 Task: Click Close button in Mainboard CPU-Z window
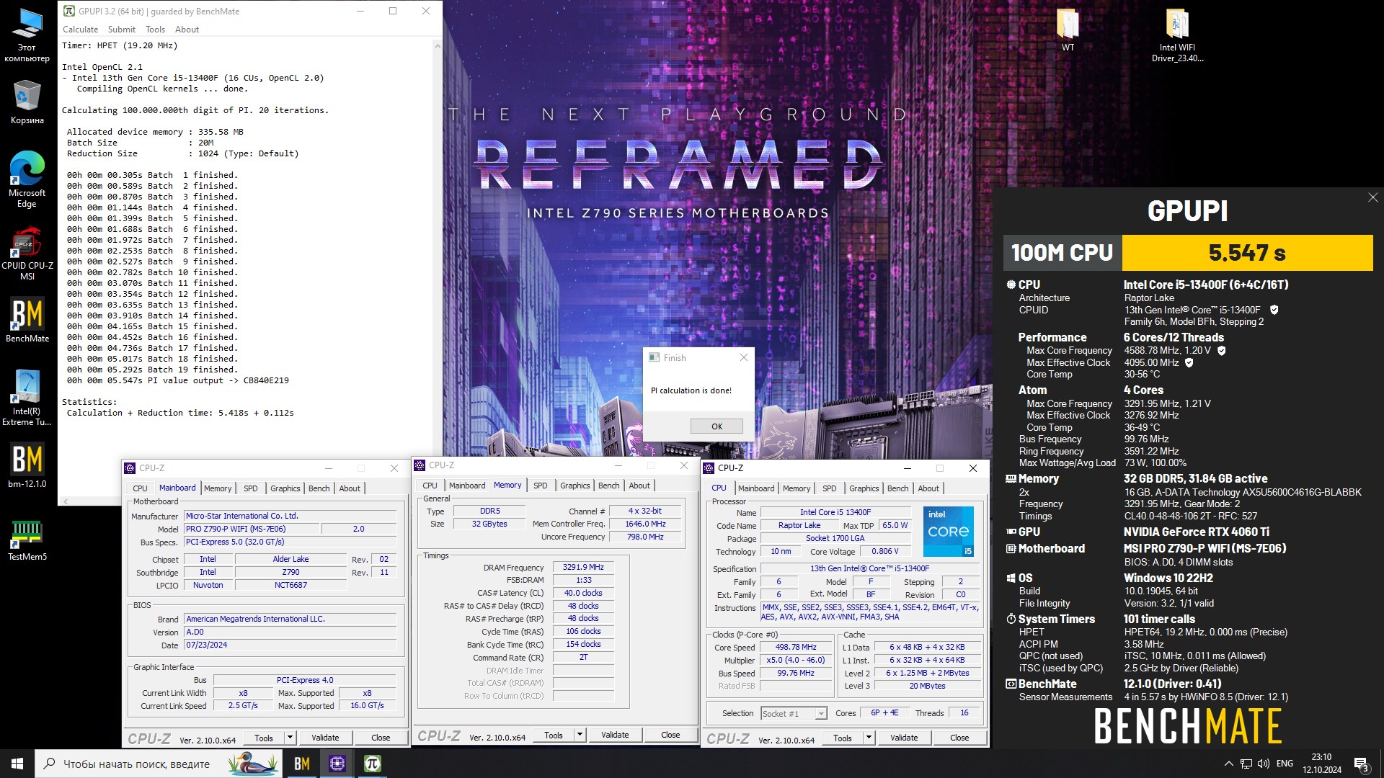381,738
